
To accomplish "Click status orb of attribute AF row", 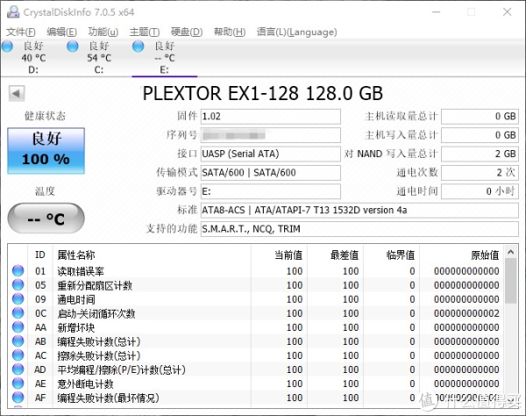I will [18, 398].
